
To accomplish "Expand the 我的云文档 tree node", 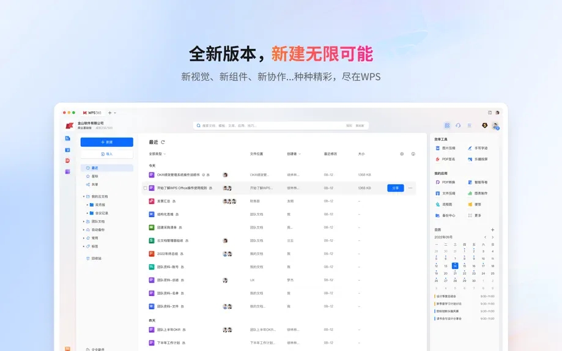I will point(84,196).
